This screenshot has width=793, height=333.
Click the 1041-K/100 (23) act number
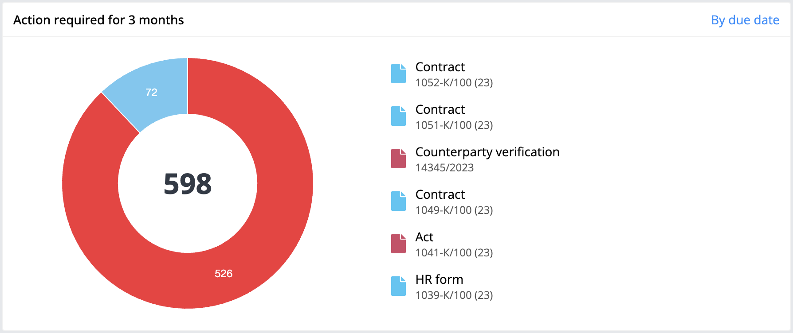tap(454, 253)
